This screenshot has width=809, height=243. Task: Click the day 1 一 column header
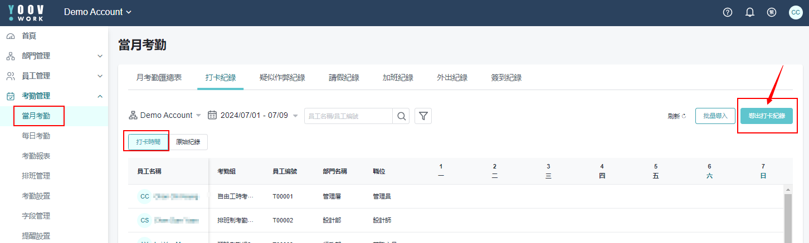441,171
